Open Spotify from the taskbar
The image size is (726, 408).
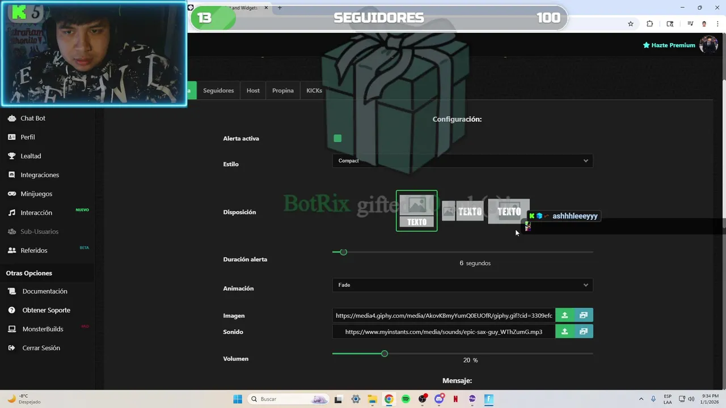pyautogui.click(x=406, y=399)
